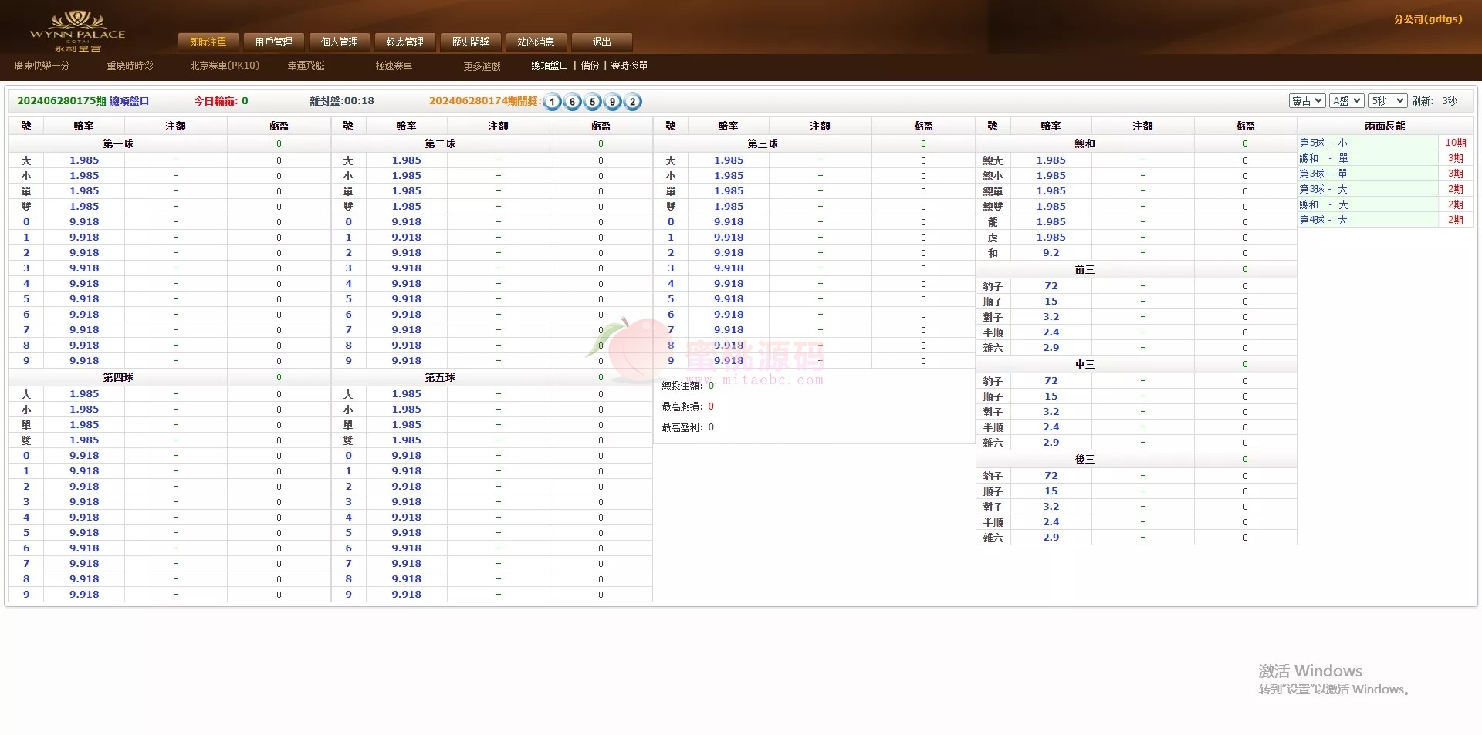This screenshot has height=735, width=1482.
Task: Open the 重慶時時彩 game link
Action: pyautogui.click(x=130, y=66)
